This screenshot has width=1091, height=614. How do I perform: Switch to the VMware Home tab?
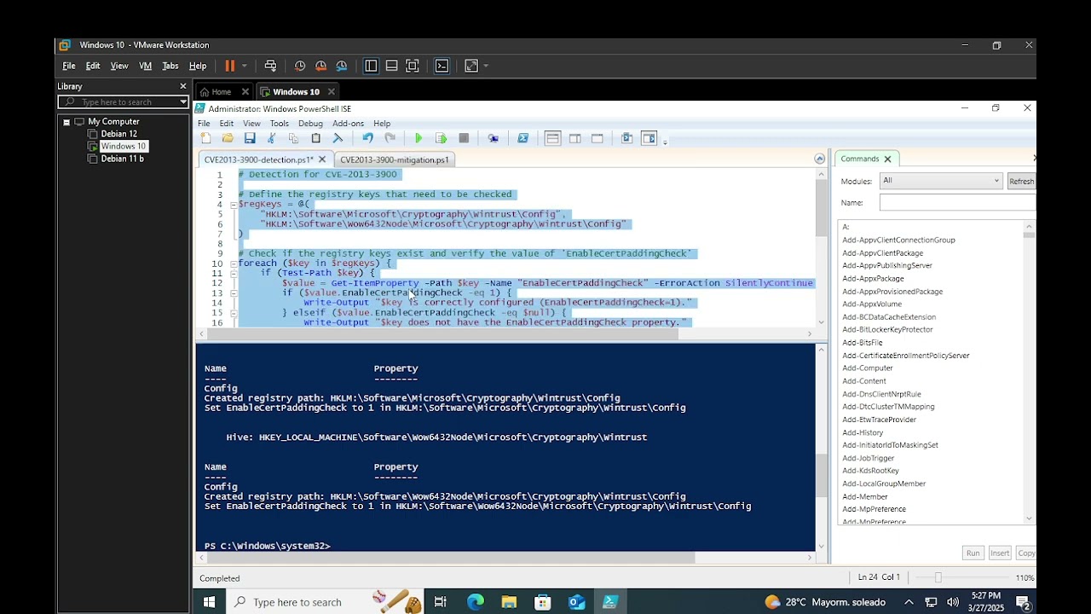[x=221, y=92]
